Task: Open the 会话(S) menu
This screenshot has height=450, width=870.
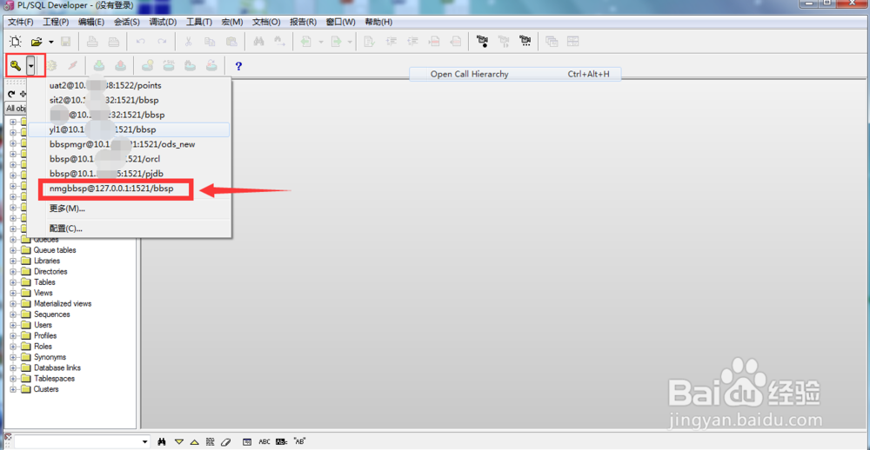Action: click(127, 23)
